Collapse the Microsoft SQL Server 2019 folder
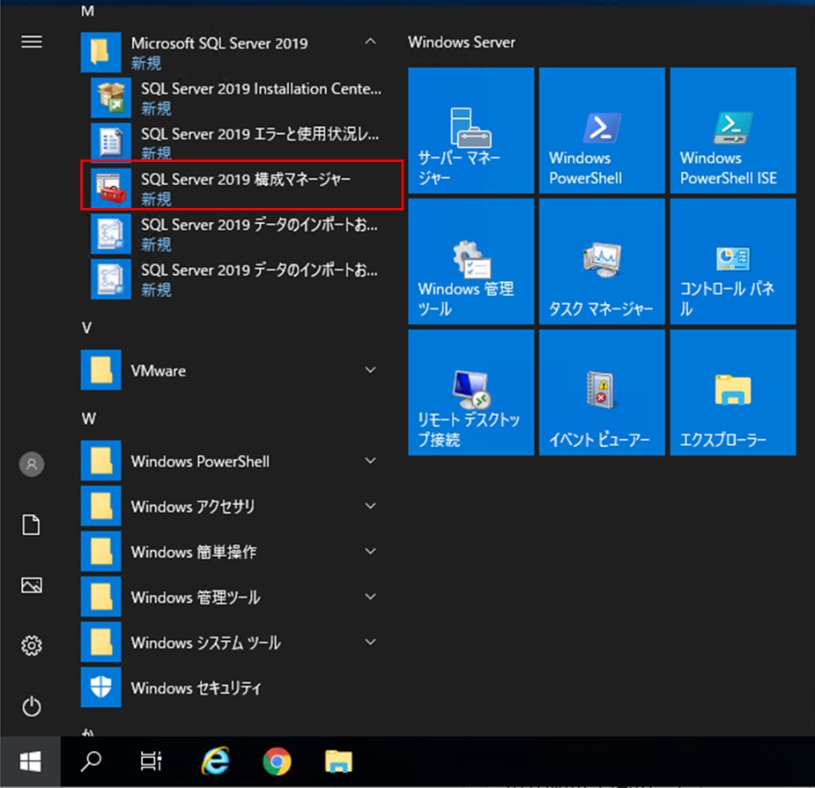The height and width of the screenshot is (788, 815). [370, 42]
